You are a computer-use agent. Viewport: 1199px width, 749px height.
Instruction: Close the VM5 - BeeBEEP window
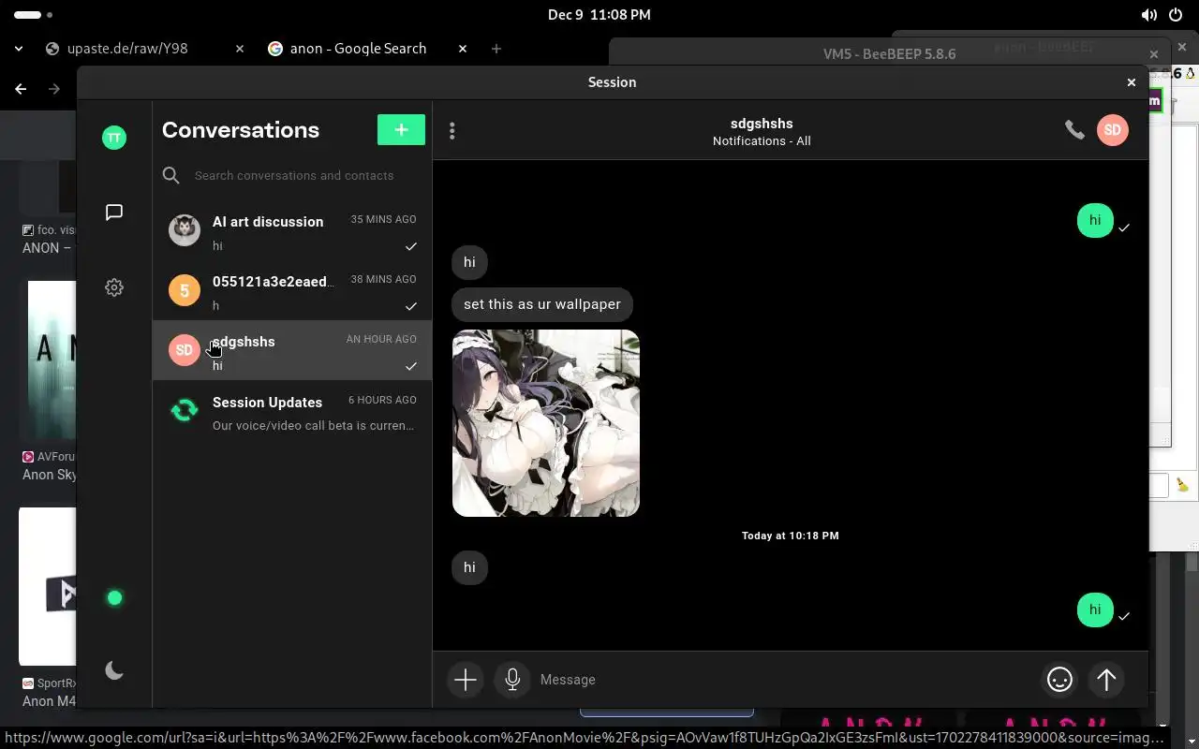click(1154, 54)
